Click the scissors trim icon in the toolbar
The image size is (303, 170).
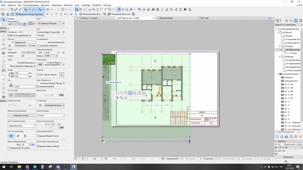coord(89,9)
